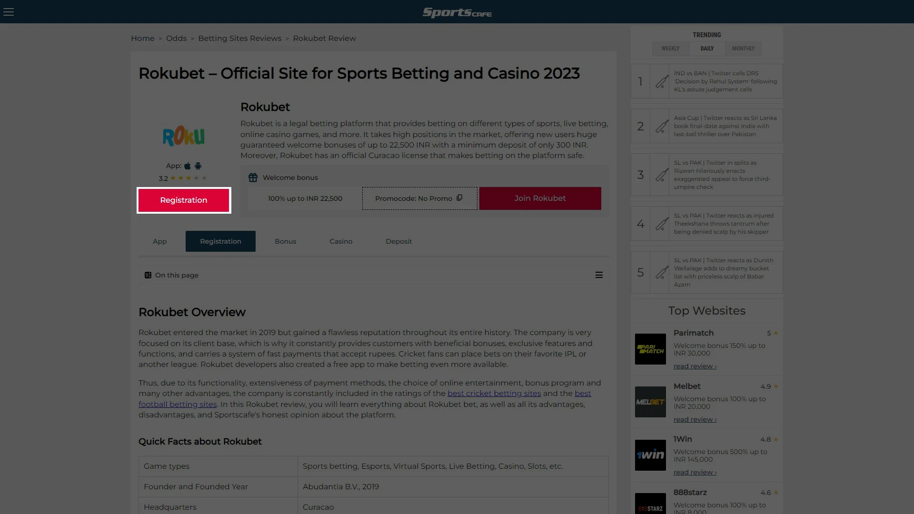Click the Join Rokubet button

pyautogui.click(x=540, y=198)
